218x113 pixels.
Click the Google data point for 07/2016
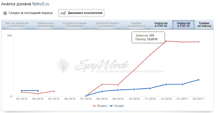[x=86, y=96]
